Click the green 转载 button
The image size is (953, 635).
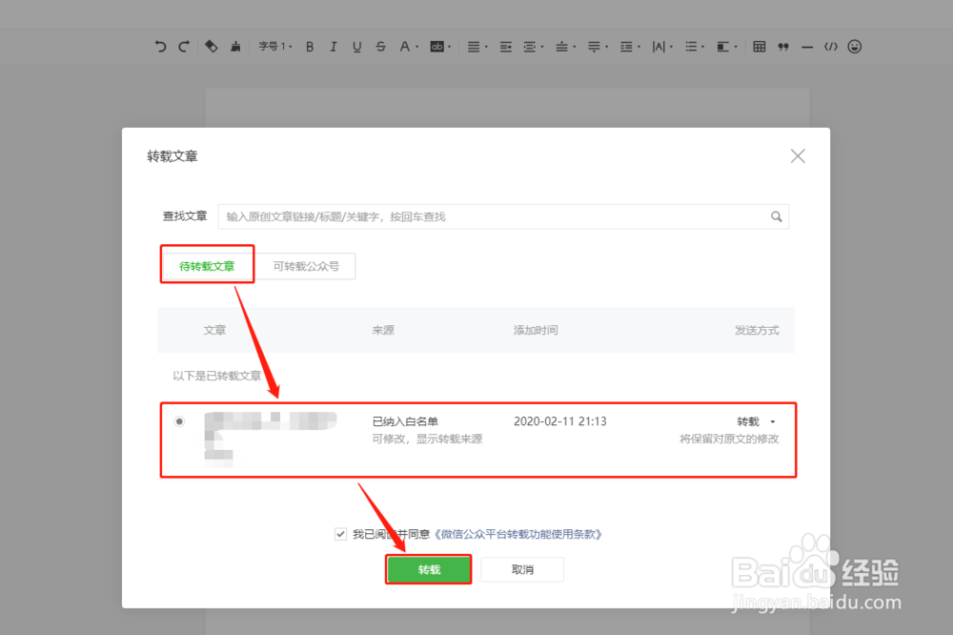(x=429, y=569)
